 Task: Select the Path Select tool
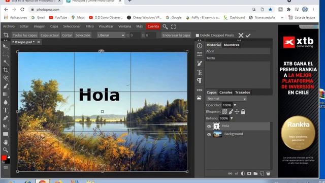pyautogui.click(x=6, y=126)
